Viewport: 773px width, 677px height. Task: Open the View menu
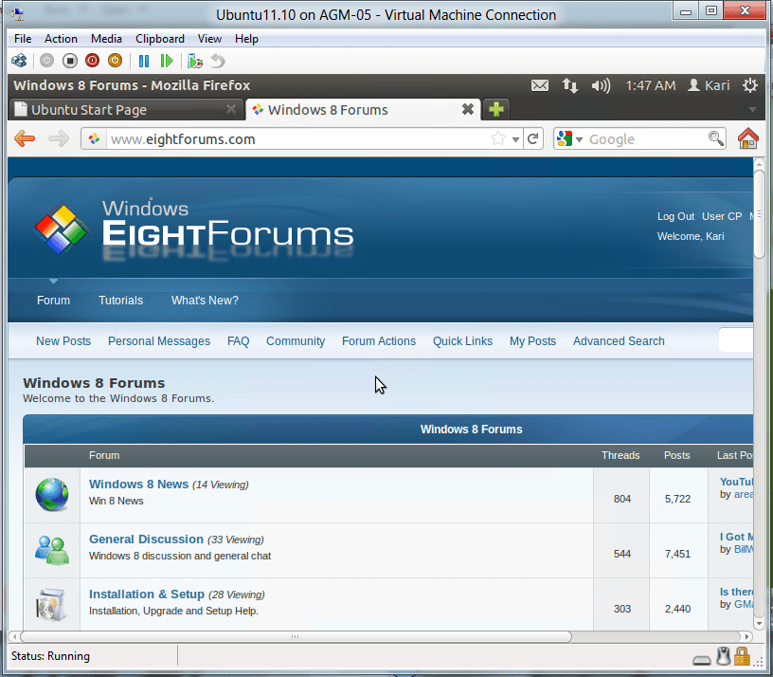click(x=209, y=39)
